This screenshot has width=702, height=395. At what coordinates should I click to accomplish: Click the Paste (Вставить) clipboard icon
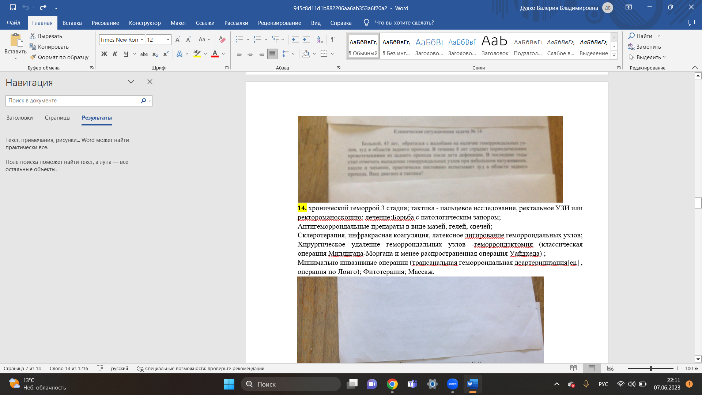[x=15, y=40]
